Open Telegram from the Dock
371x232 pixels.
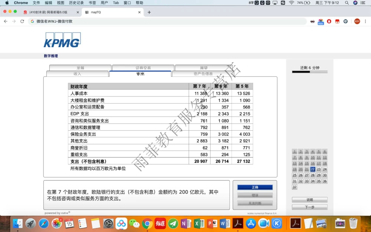click(173, 223)
